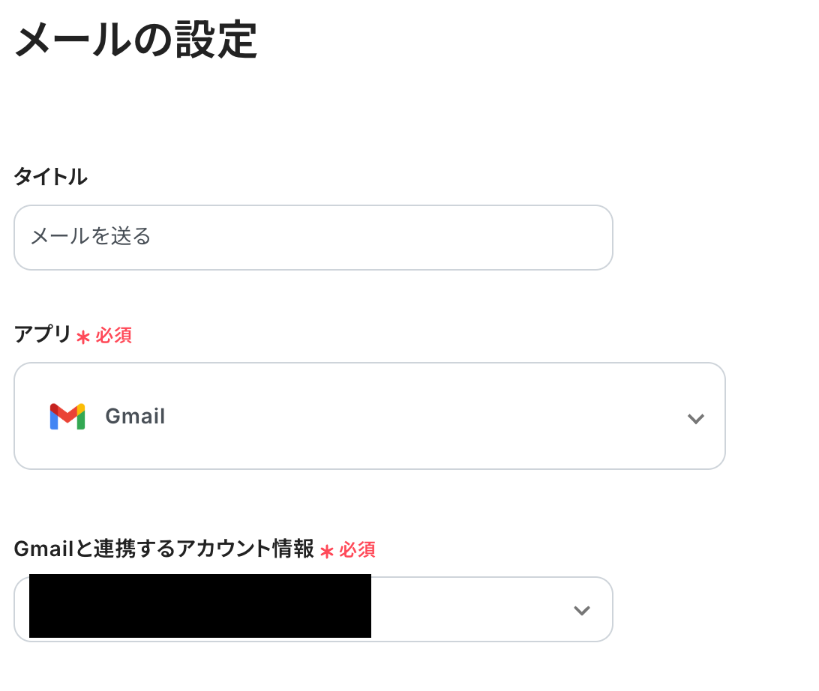Click the Gmailと連携するアカウント情報 label
Screen dimensions: 819x691
click(x=163, y=549)
